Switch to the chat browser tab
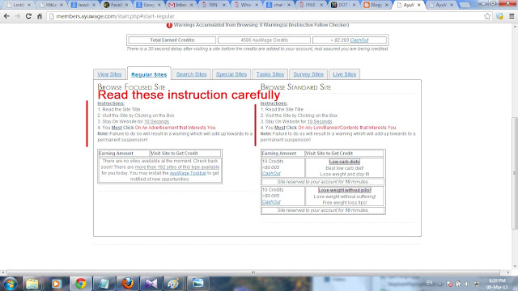This screenshot has height=291, width=518. (278, 5)
